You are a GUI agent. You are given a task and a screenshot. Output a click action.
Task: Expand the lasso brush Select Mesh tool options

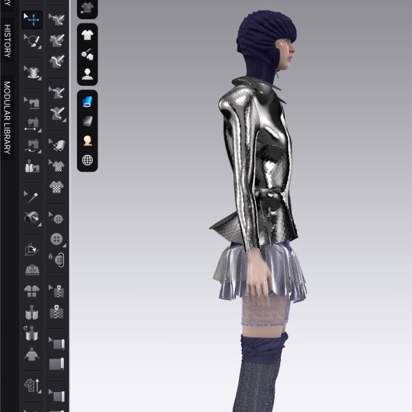[38, 46]
